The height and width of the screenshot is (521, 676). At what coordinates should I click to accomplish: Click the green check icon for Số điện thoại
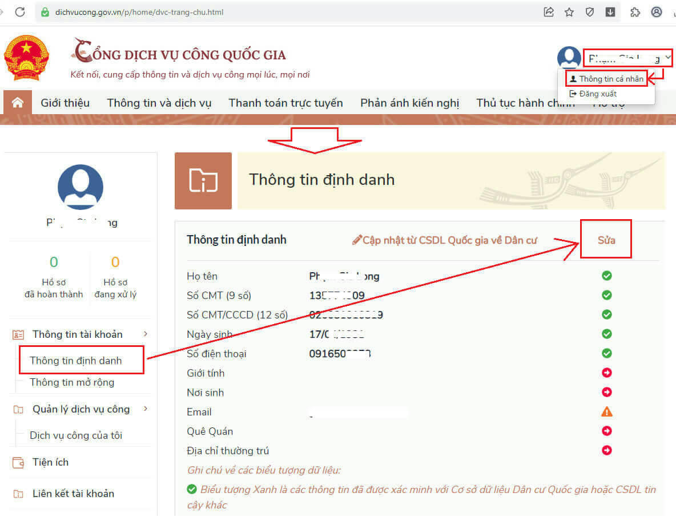pos(606,353)
